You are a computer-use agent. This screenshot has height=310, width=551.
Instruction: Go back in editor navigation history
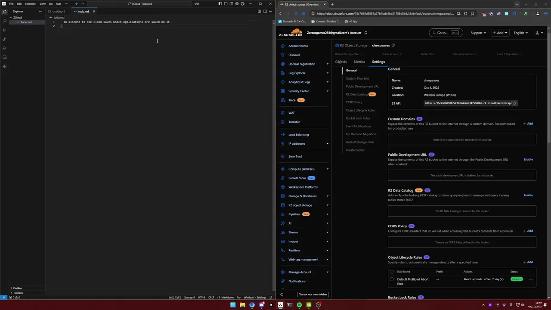click(77, 4)
